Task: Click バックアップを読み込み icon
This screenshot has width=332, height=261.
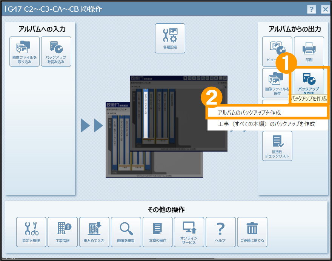Action: tap(56, 52)
